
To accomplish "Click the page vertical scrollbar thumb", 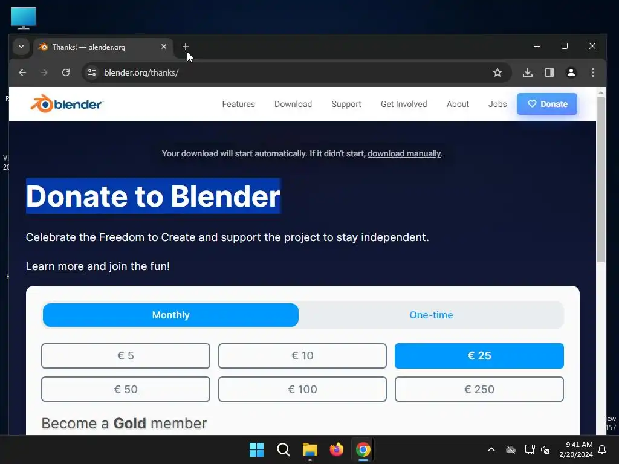I will (x=601, y=179).
